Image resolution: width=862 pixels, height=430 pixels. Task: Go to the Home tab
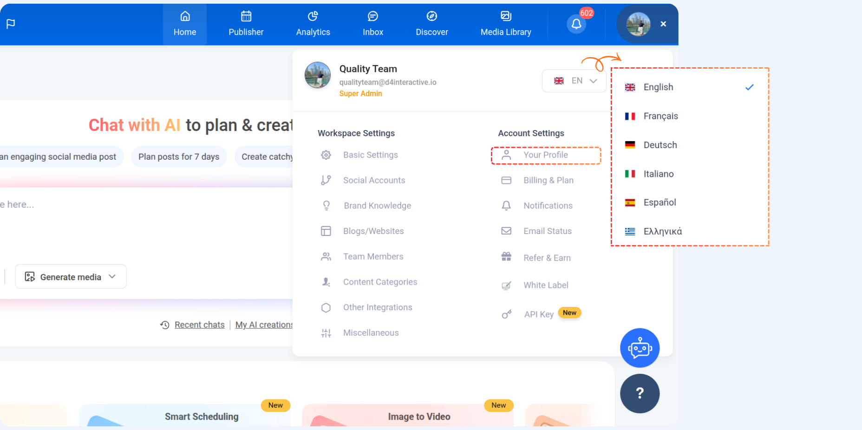point(185,24)
